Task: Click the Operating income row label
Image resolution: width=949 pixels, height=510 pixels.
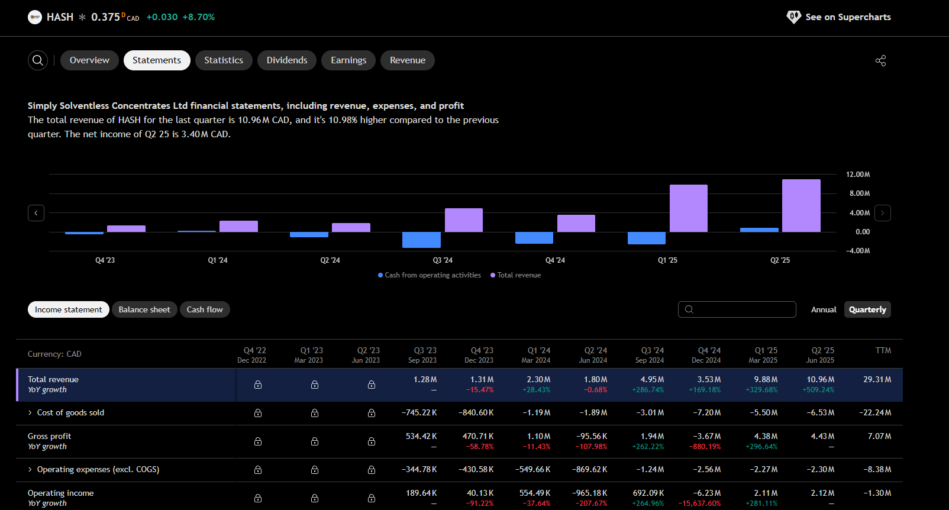Action: click(x=60, y=493)
